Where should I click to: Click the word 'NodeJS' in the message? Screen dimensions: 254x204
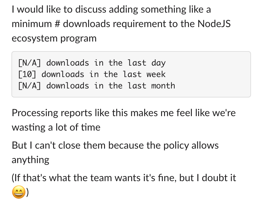coord(214,24)
